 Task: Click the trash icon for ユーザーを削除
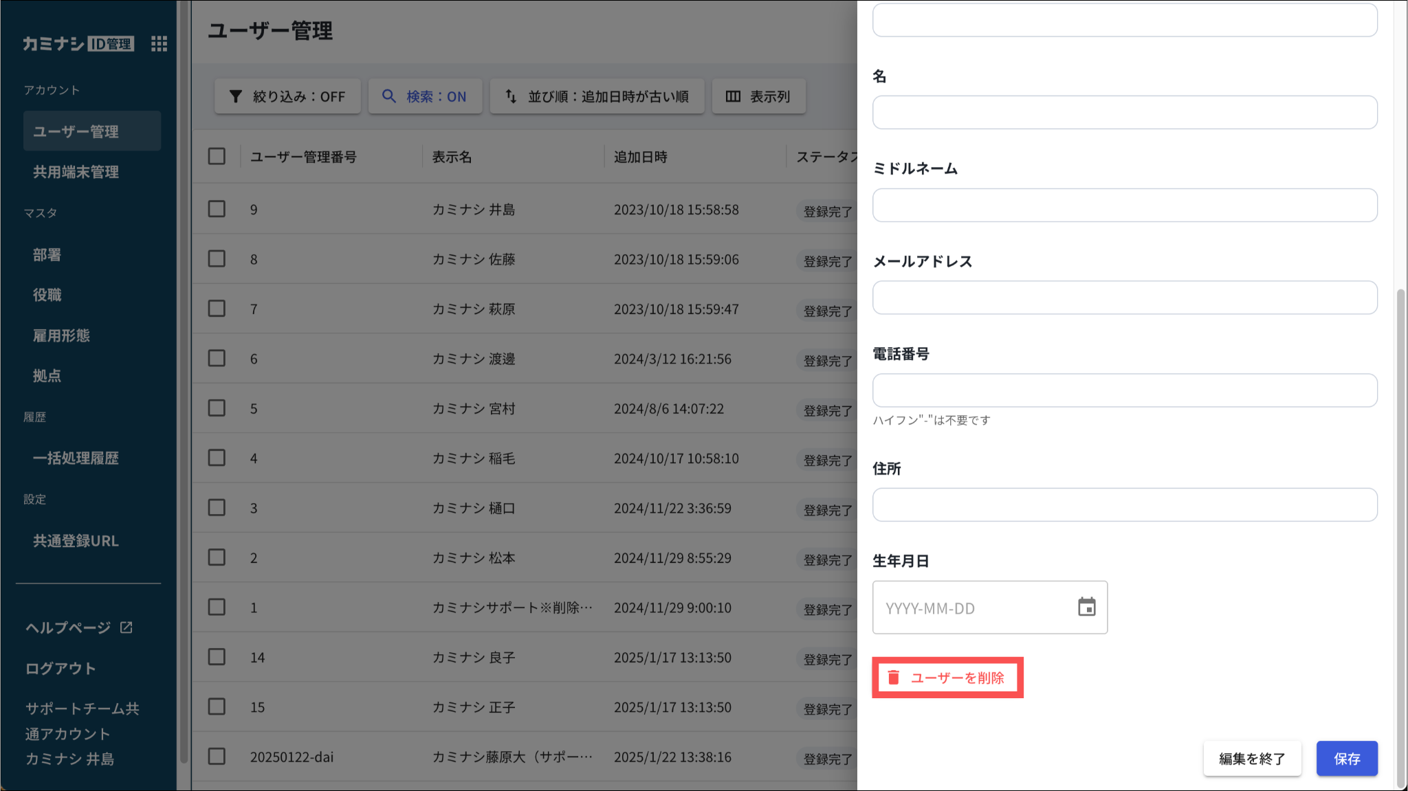coord(893,678)
